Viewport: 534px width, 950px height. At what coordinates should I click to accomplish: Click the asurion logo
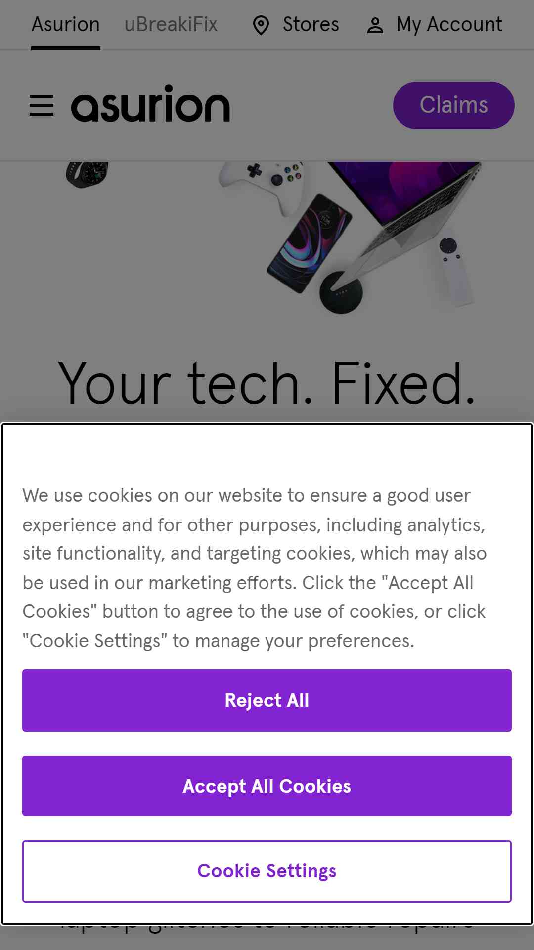click(x=151, y=104)
